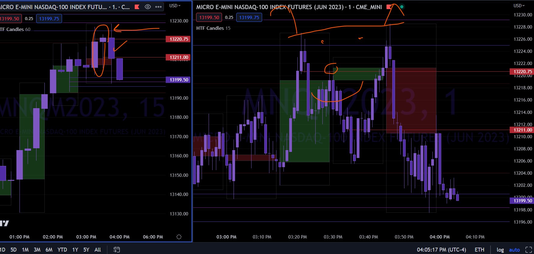534x254 pixels.
Task: Click the red 13220.75 price label on right chart
Action: tap(522, 71)
